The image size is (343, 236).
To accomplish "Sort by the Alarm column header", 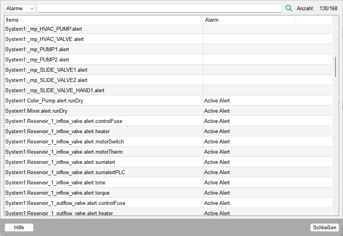I will click(249, 20).
